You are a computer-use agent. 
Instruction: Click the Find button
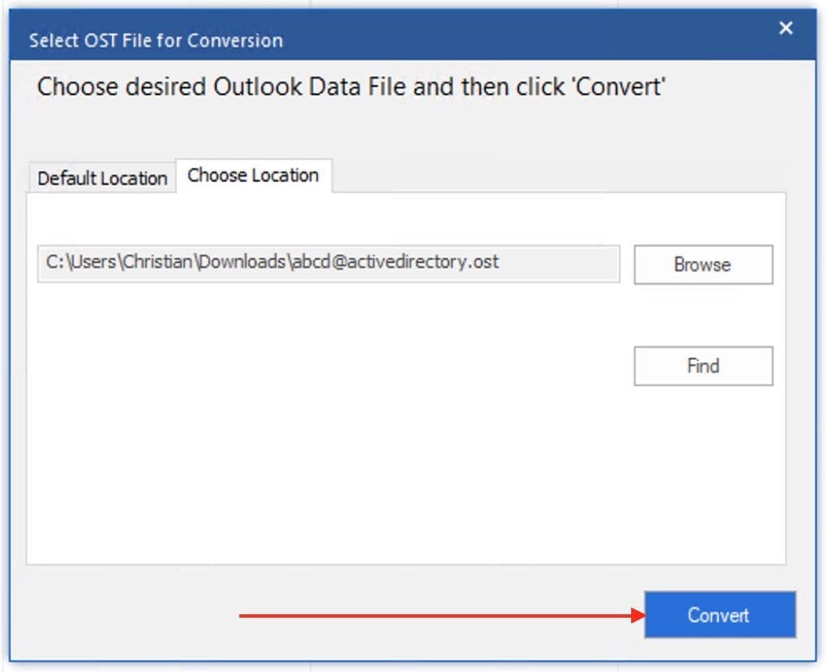click(703, 366)
